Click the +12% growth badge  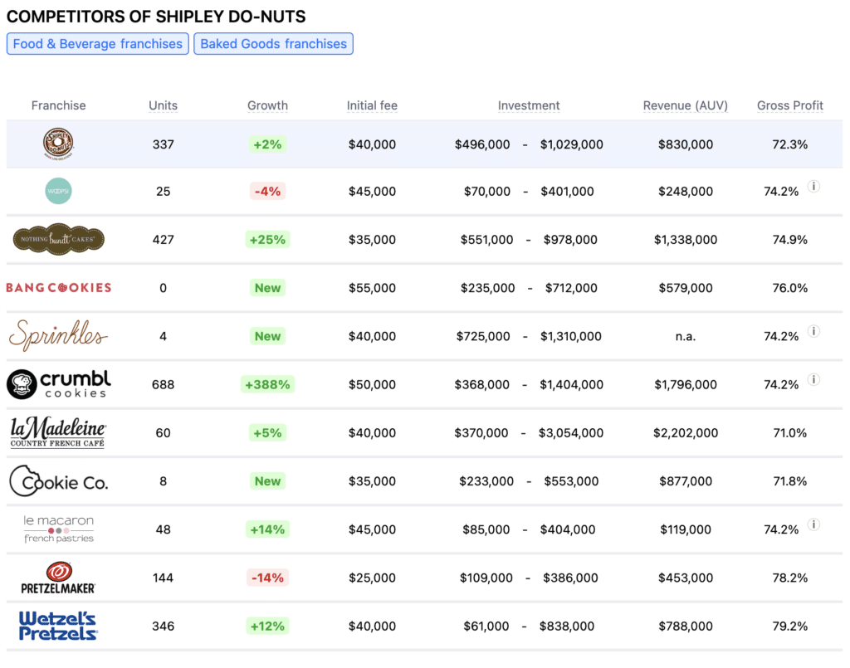click(268, 626)
